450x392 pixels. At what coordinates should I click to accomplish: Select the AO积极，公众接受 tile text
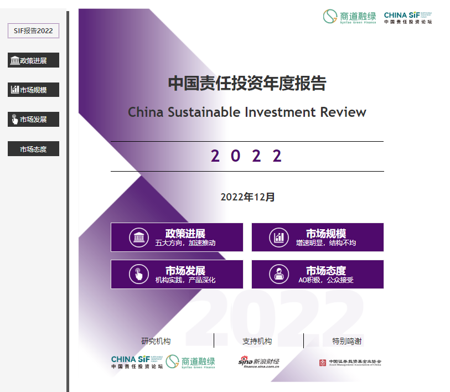tap(325, 280)
